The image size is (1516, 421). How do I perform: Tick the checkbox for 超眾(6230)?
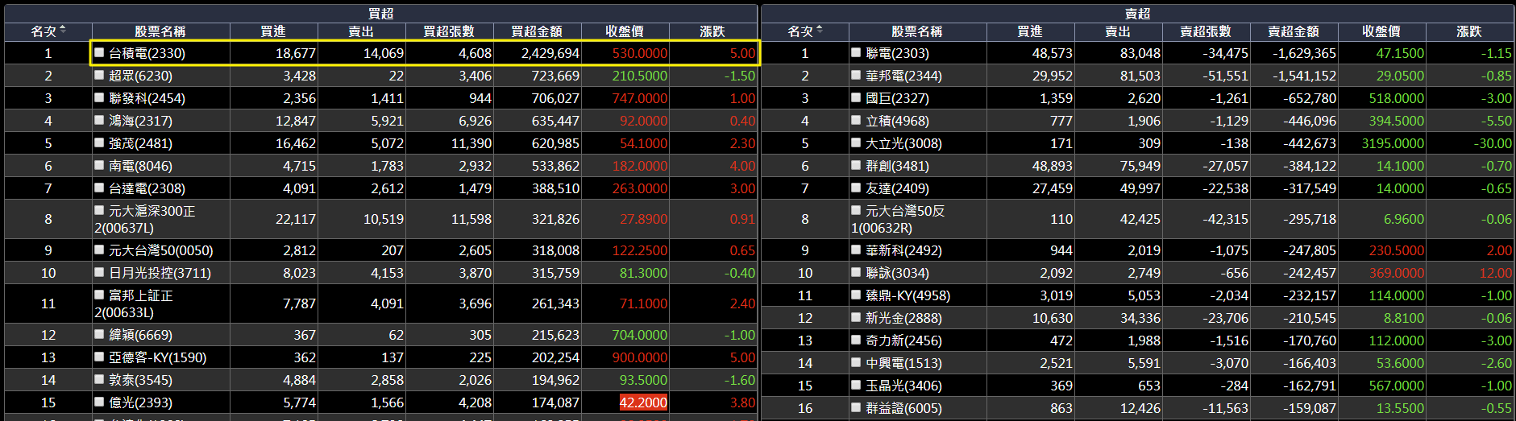coord(99,75)
